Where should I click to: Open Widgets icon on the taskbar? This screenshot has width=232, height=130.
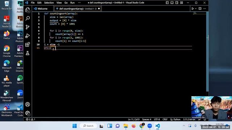[x=110, y=126]
